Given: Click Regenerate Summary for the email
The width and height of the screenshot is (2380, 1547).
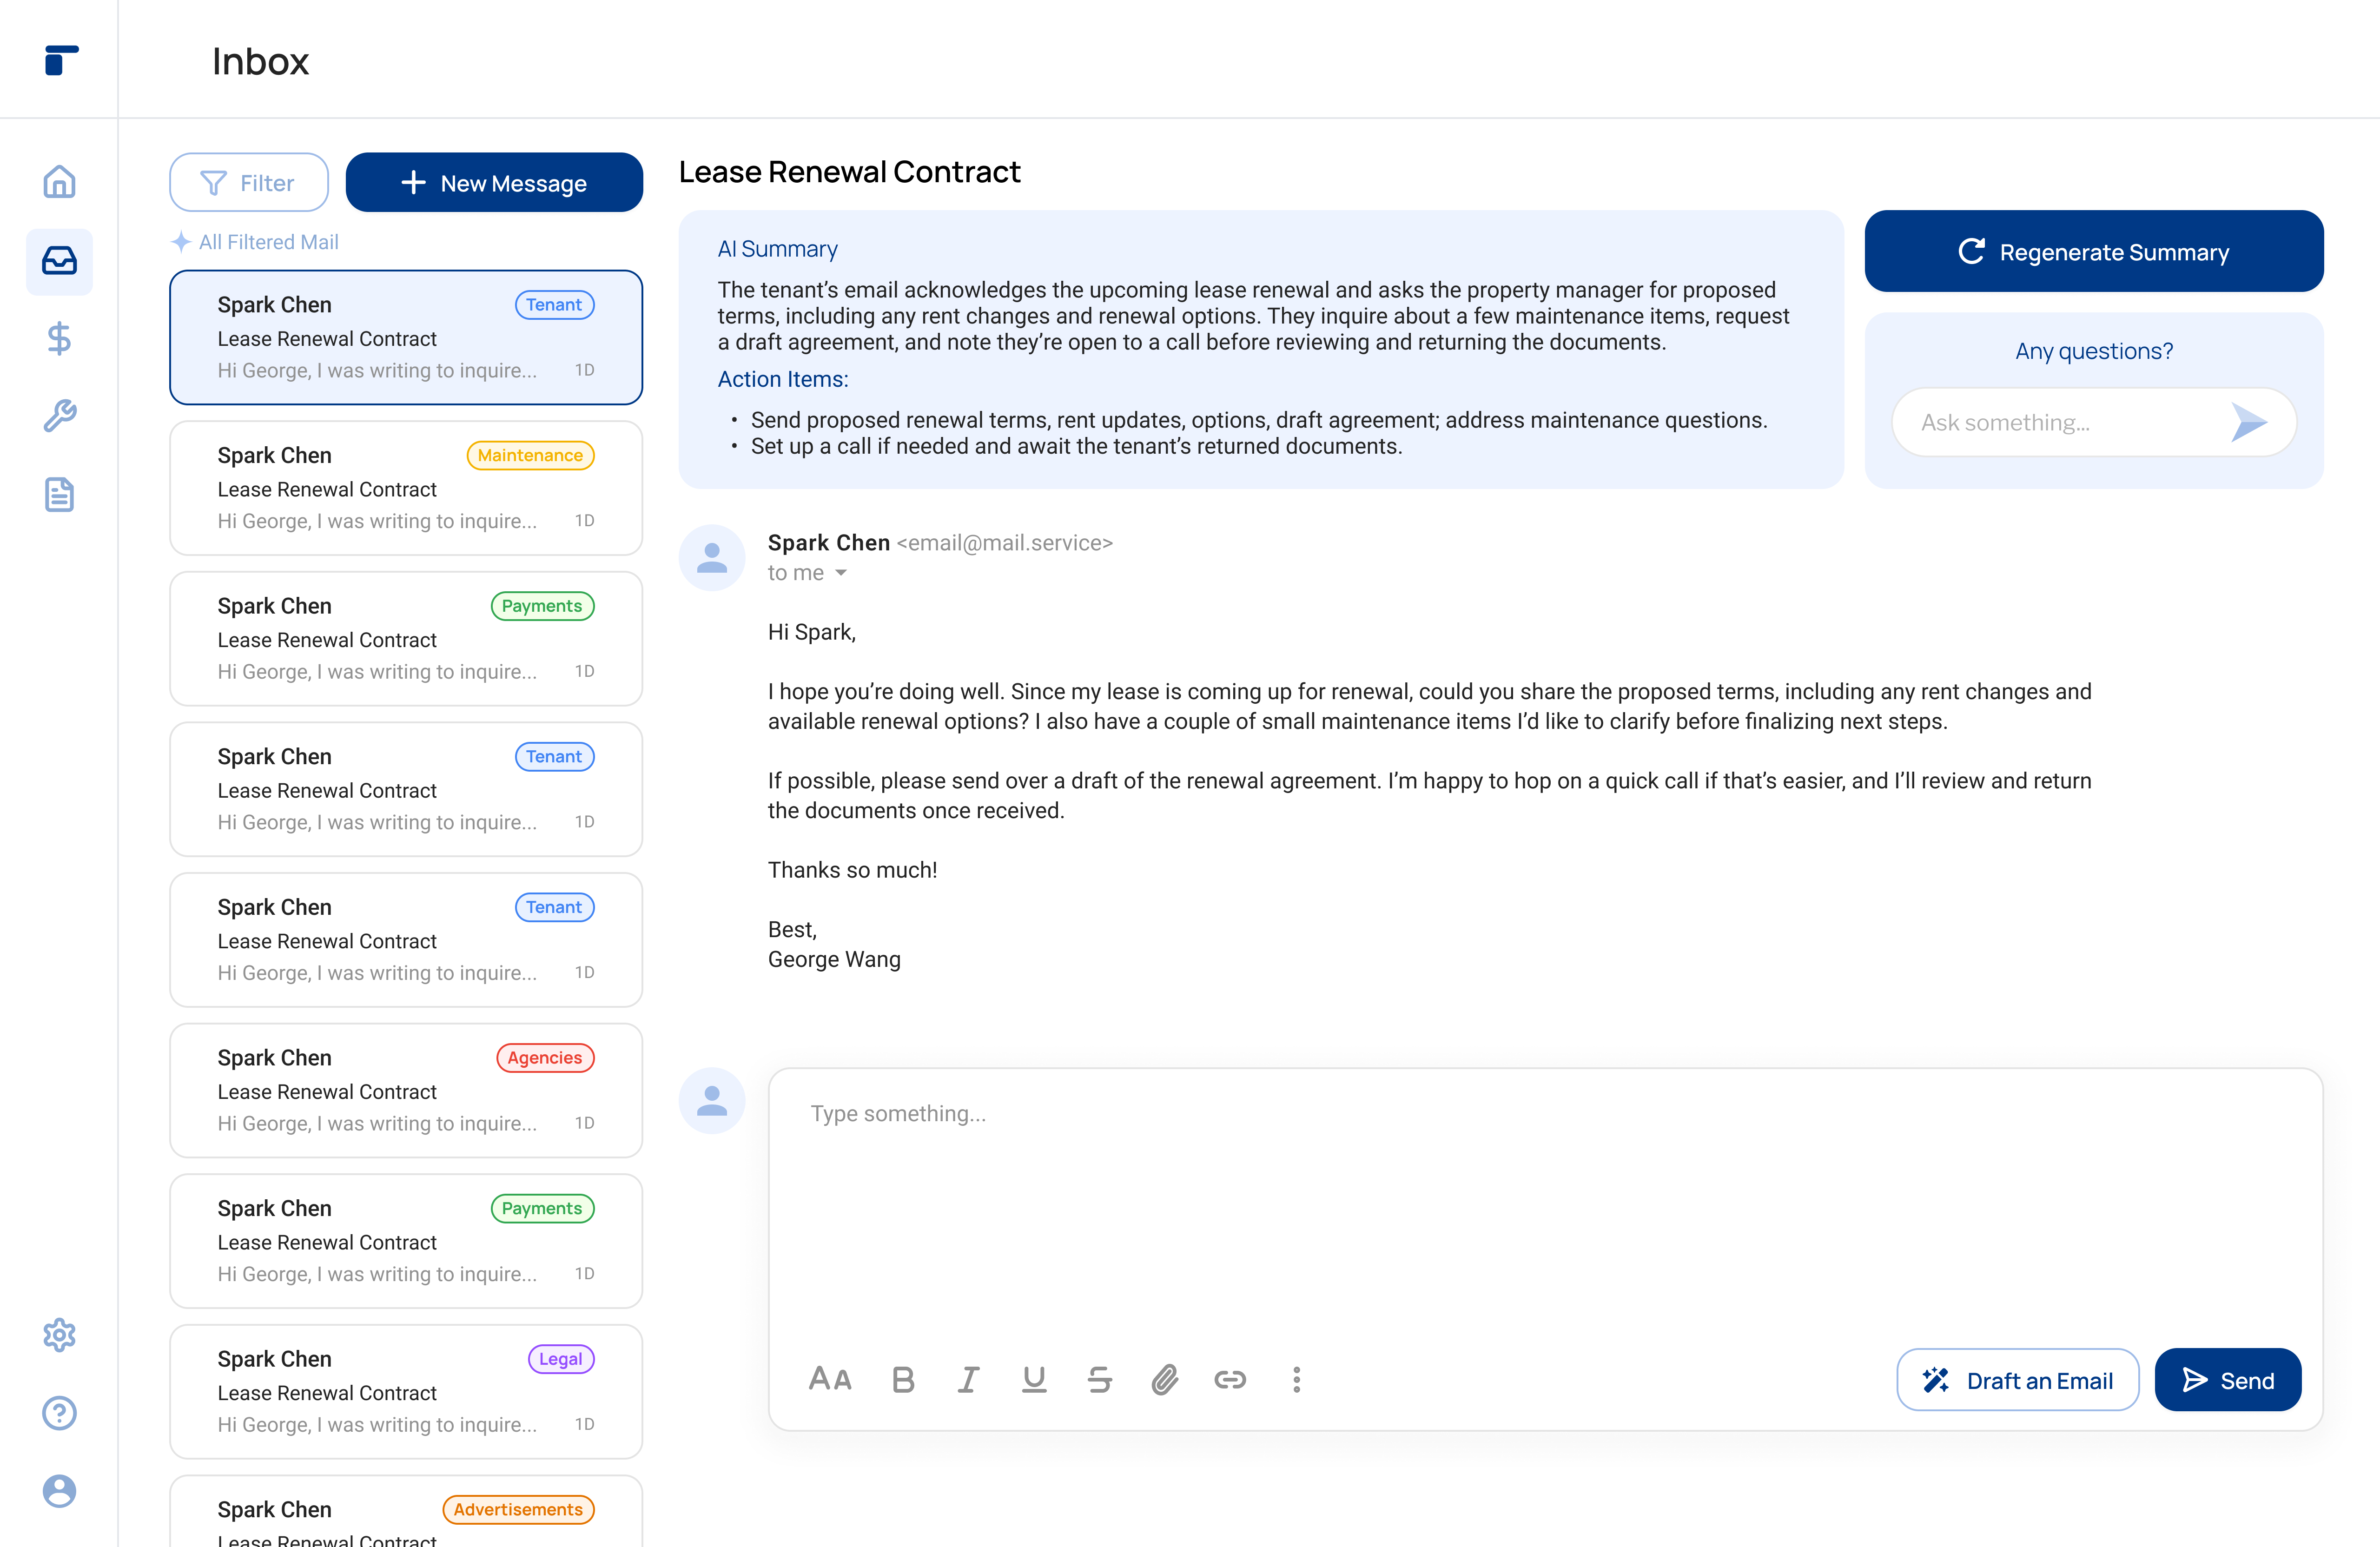Looking at the screenshot, I should pos(2093,251).
